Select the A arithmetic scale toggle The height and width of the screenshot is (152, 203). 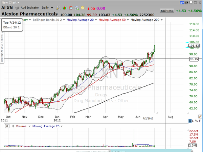click(x=190, y=121)
